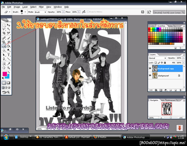This screenshot has width=187, height=146.
Task: Click the foreground magenta color swatch
Action: click(5, 74)
